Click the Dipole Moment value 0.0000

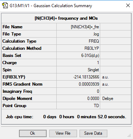[x=78, y=99]
